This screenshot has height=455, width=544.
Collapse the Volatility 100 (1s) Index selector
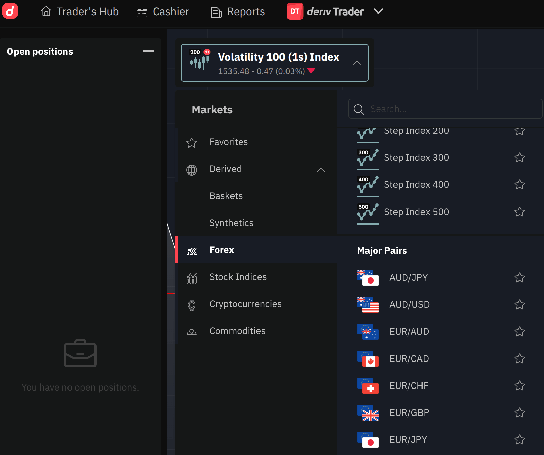pyautogui.click(x=357, y=63)
